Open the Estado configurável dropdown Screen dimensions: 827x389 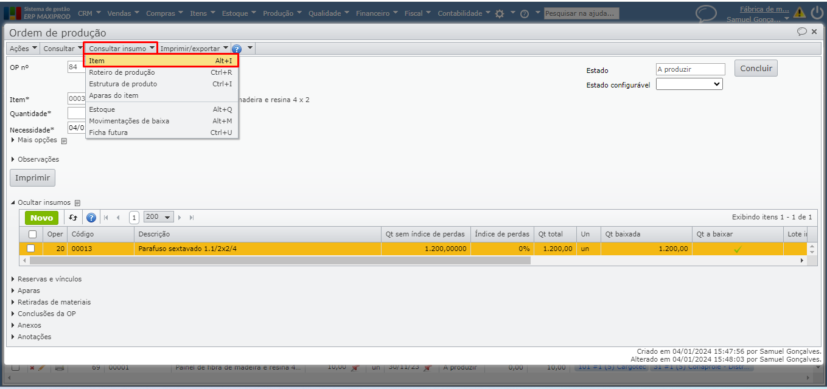coord(689,84)
